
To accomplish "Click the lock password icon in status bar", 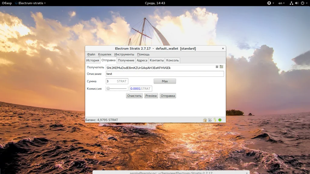I will click(x=205, y=120).
